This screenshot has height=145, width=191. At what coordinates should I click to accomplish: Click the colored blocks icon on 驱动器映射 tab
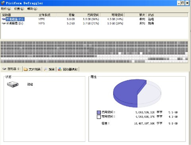pyautogui.click(x=60, y=69)
